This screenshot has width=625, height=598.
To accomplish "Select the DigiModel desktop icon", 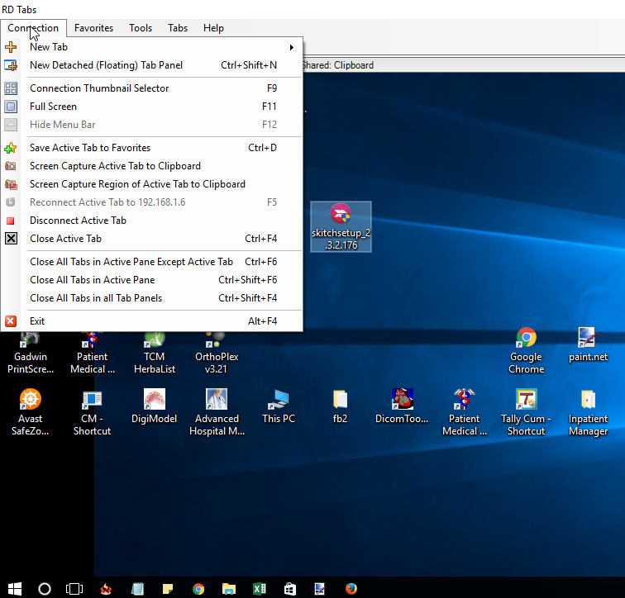I will click(155, 406).
